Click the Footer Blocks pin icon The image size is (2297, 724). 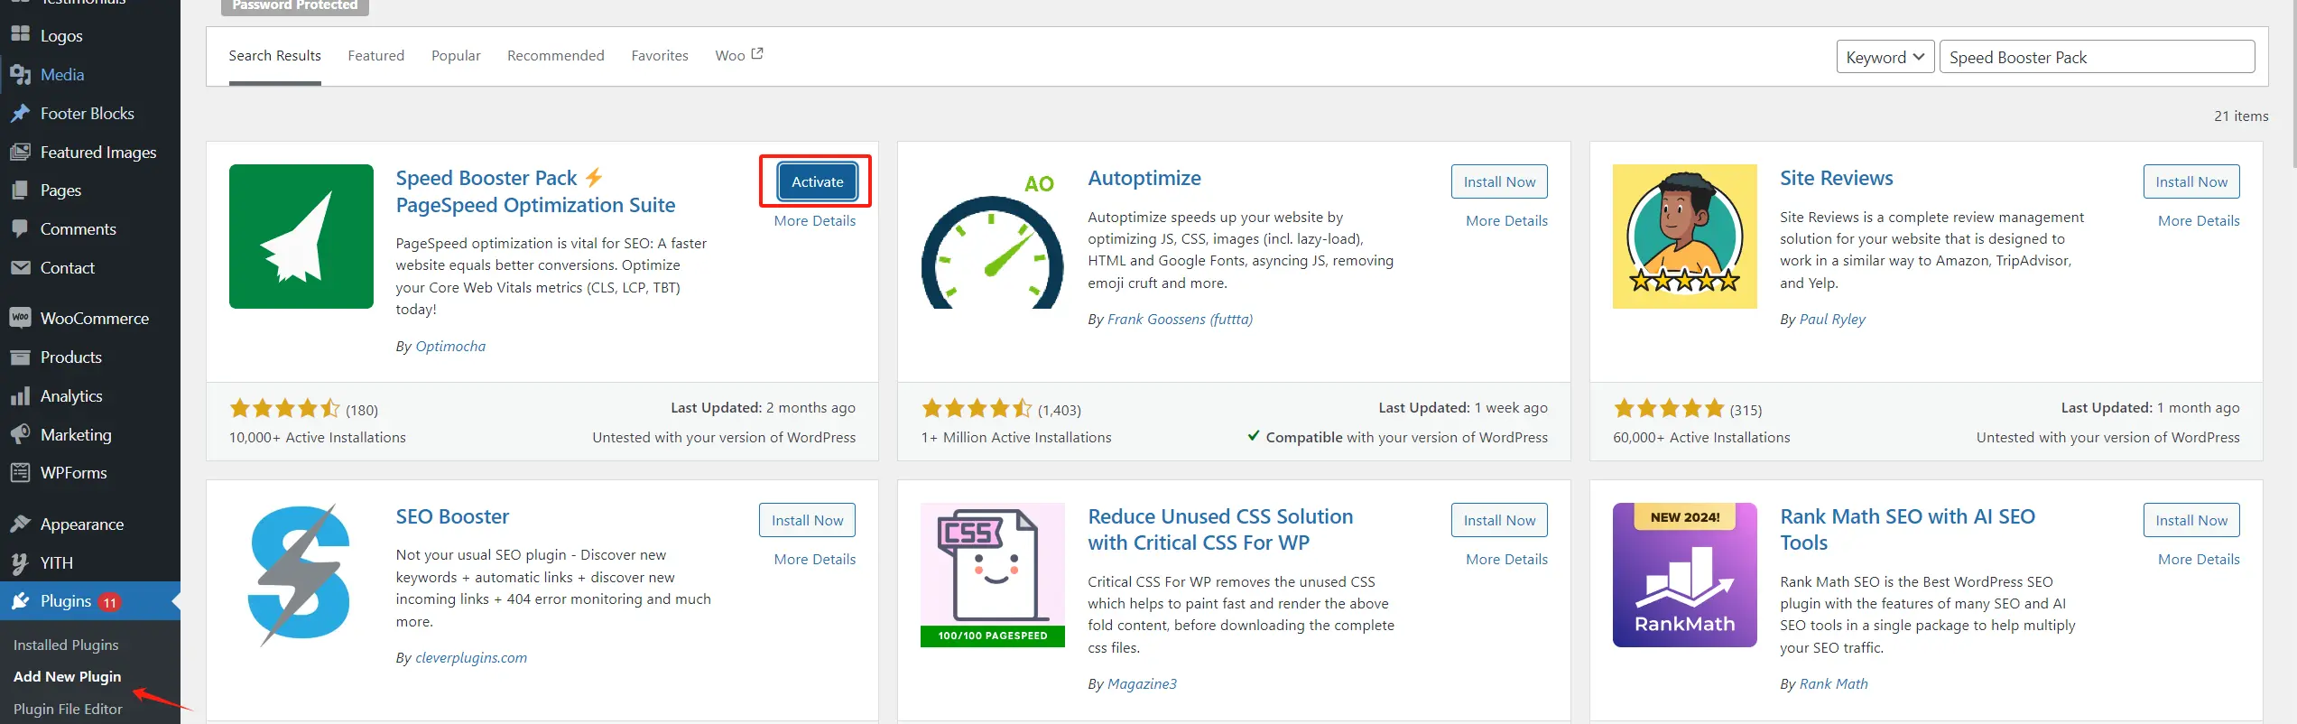click(x=20, y=113)
